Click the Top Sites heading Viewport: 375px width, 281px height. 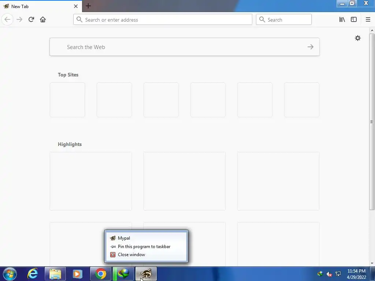(x=68, y=75)
